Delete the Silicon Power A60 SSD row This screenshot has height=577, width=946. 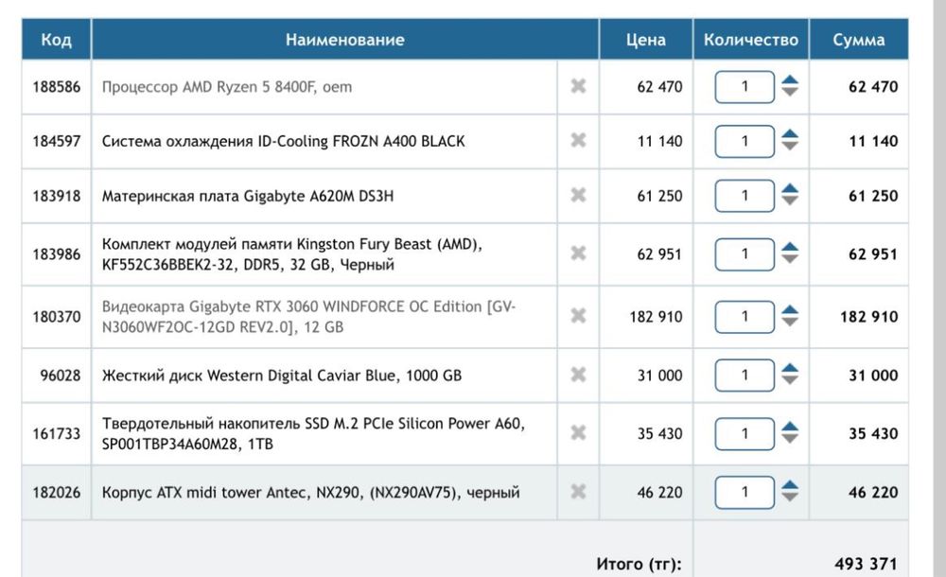pos(578,432)
